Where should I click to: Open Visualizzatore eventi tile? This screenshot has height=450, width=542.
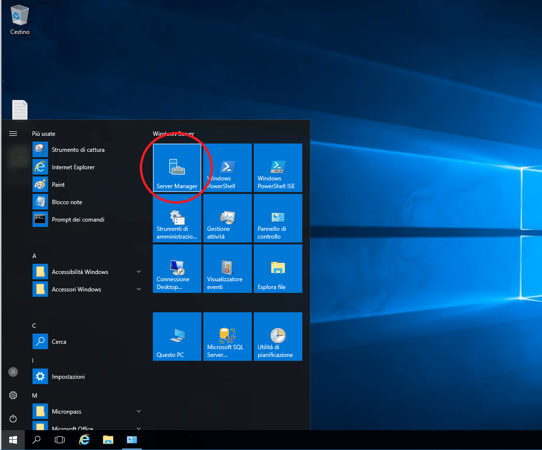tap(228, 268)
